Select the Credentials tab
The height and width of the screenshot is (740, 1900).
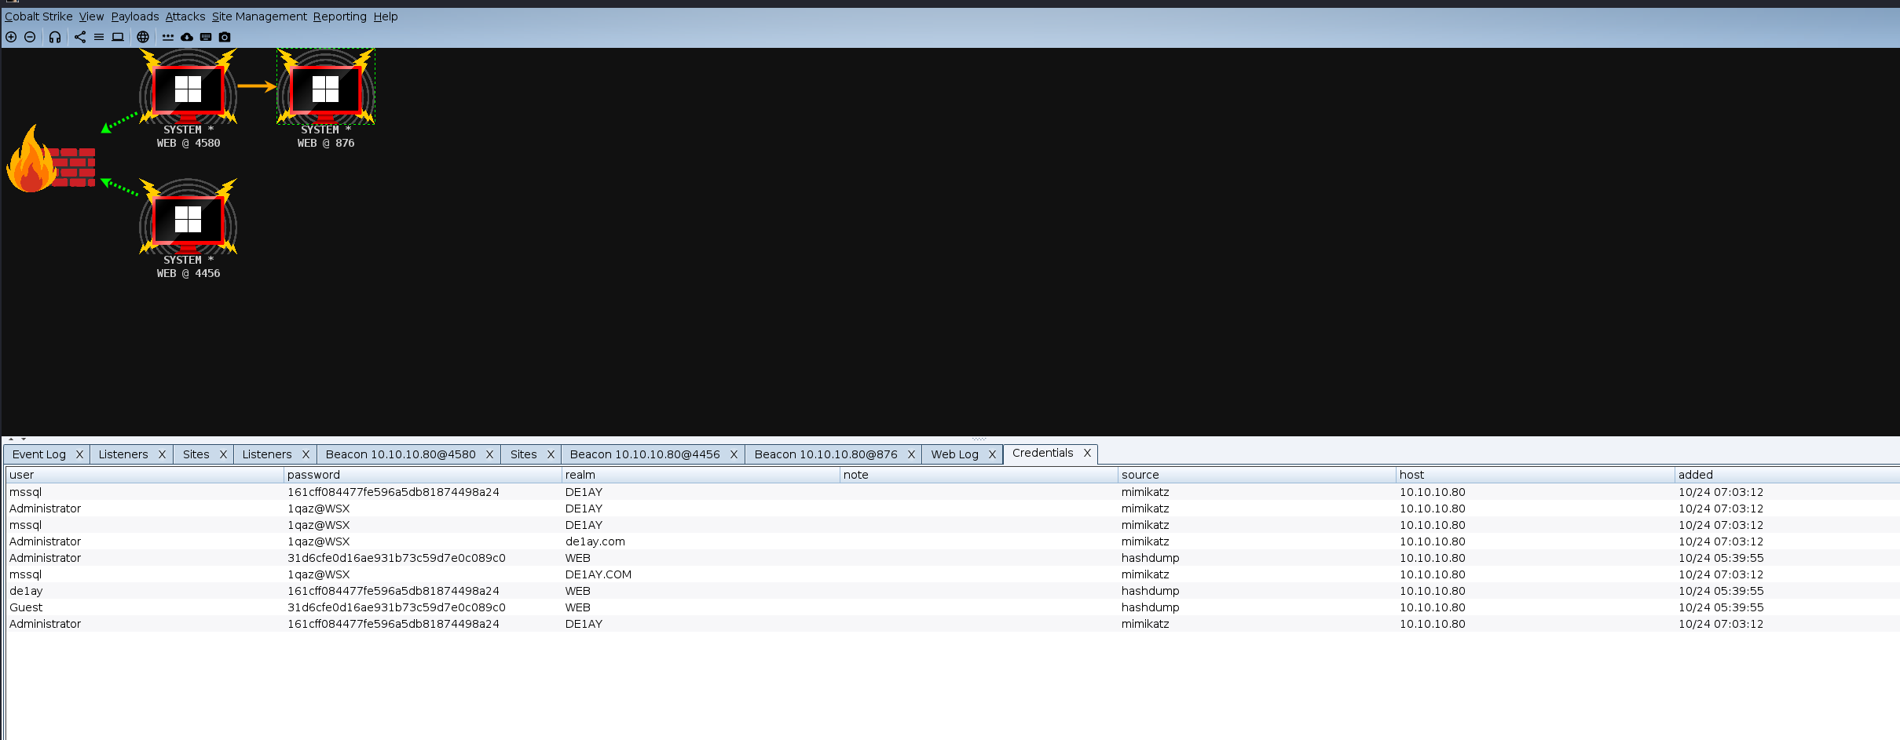coord(1042,453)
